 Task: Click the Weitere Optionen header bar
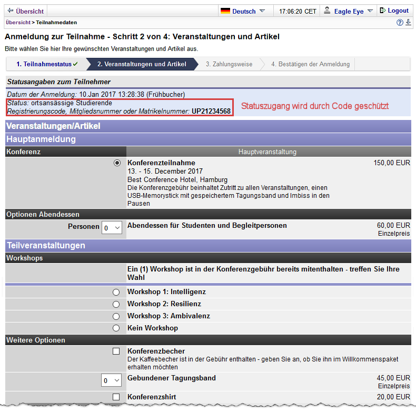point(209,340)
